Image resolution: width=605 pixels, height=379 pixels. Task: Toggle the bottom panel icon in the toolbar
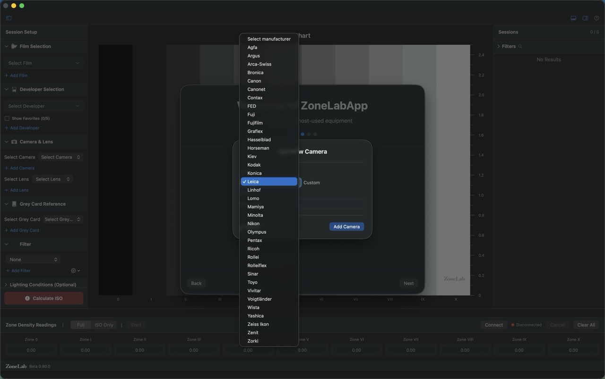click(x=573, y=18)
